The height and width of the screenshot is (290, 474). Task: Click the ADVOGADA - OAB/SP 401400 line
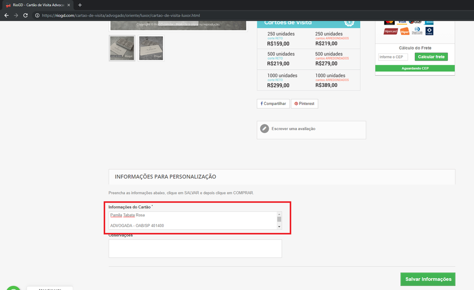click(x=137, y=225)
